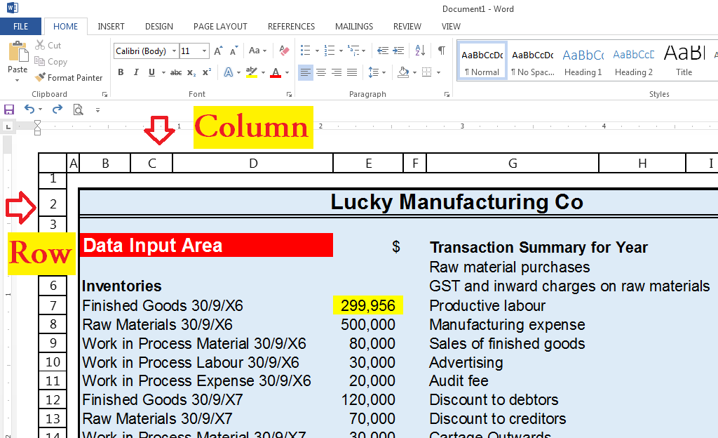Apply the Heading 1 style
718x438 pixels.
click(x=583, y=61)
